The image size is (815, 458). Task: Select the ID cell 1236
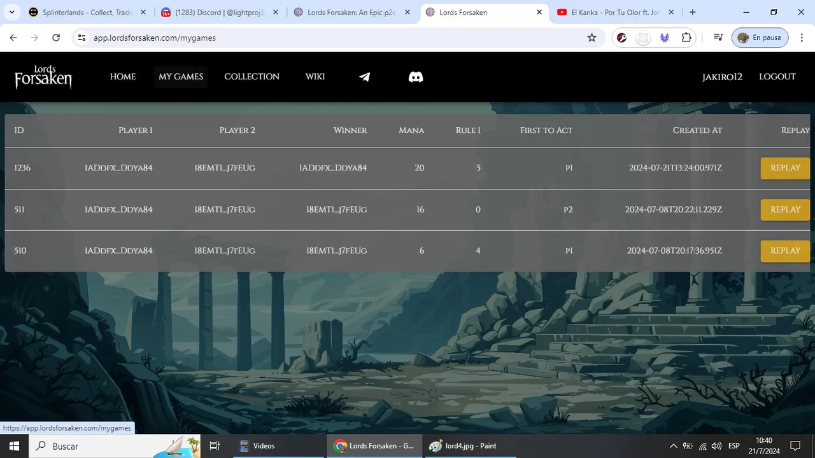[x=22, y=168]
